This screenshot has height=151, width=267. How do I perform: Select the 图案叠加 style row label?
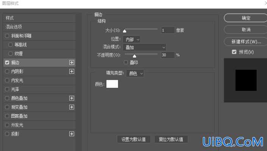point(19,116)
